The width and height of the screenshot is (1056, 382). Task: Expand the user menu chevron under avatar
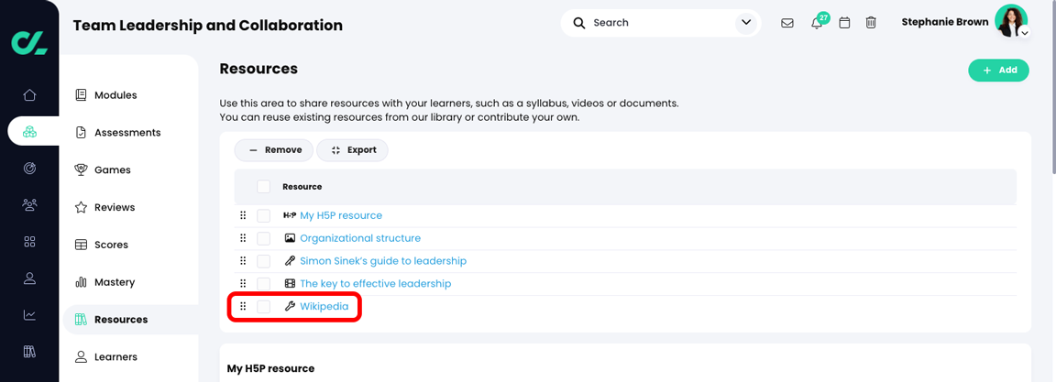(x=1024, y=32)
